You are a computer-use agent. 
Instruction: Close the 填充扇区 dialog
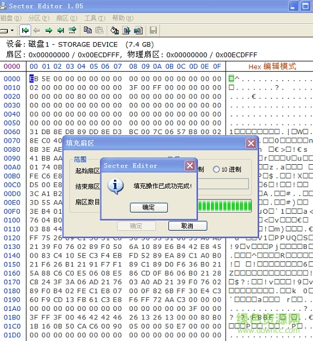[251, 143]
